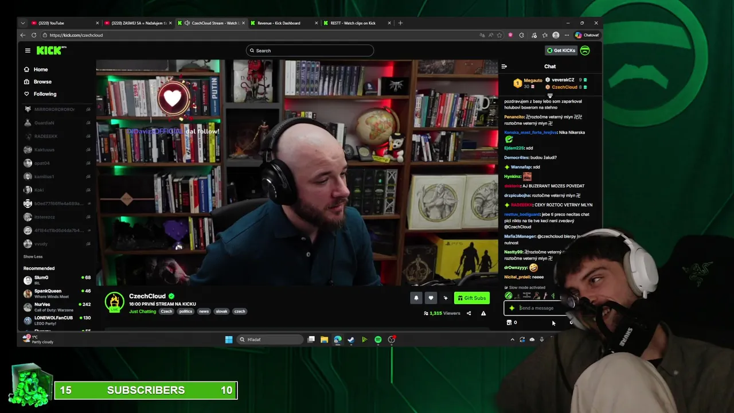Open a new browser tab
The image size is (734, 413).
(400, 23)
